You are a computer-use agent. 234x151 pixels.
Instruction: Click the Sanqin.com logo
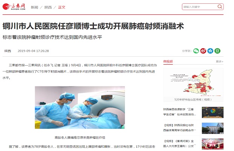tap(14, 7)
